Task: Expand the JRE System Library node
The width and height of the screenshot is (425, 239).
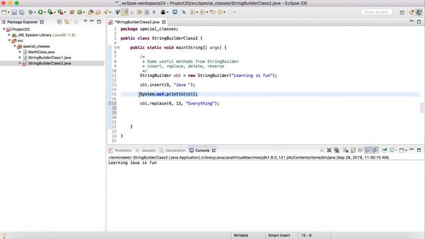Action: 9,35
